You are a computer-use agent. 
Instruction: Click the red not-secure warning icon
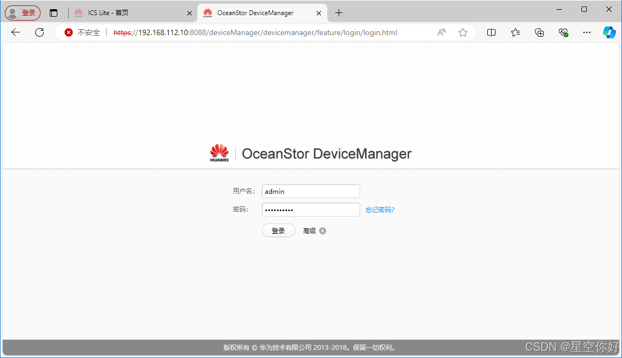point(69,32)
